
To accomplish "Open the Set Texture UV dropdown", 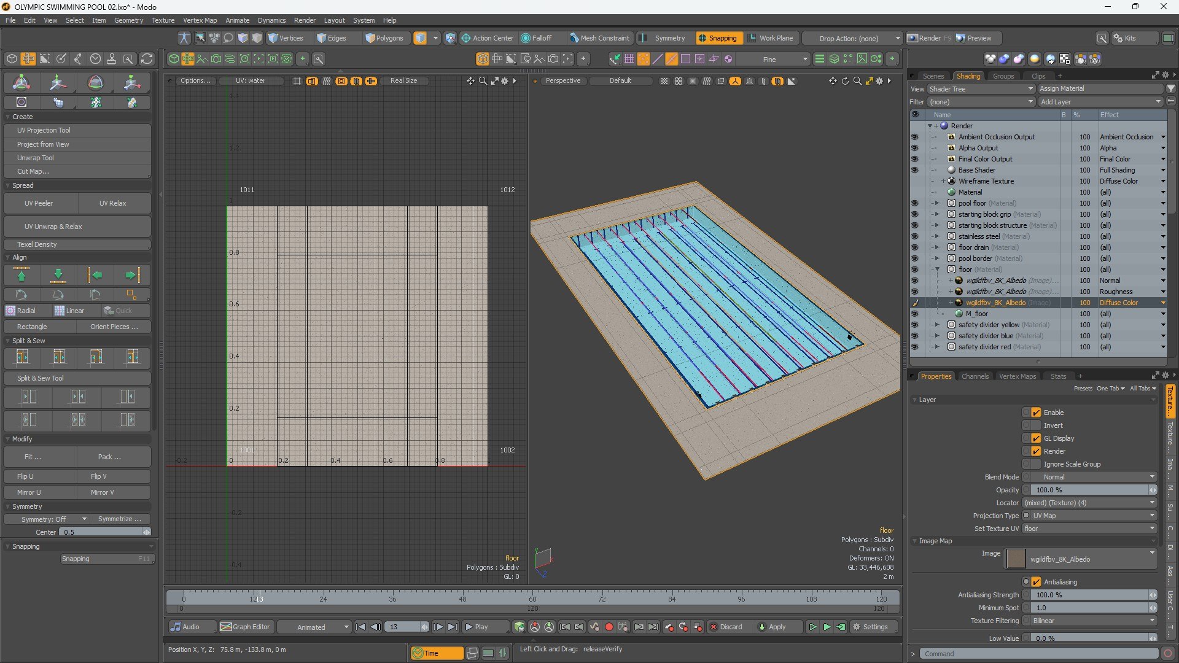I will coord(1089,529).
